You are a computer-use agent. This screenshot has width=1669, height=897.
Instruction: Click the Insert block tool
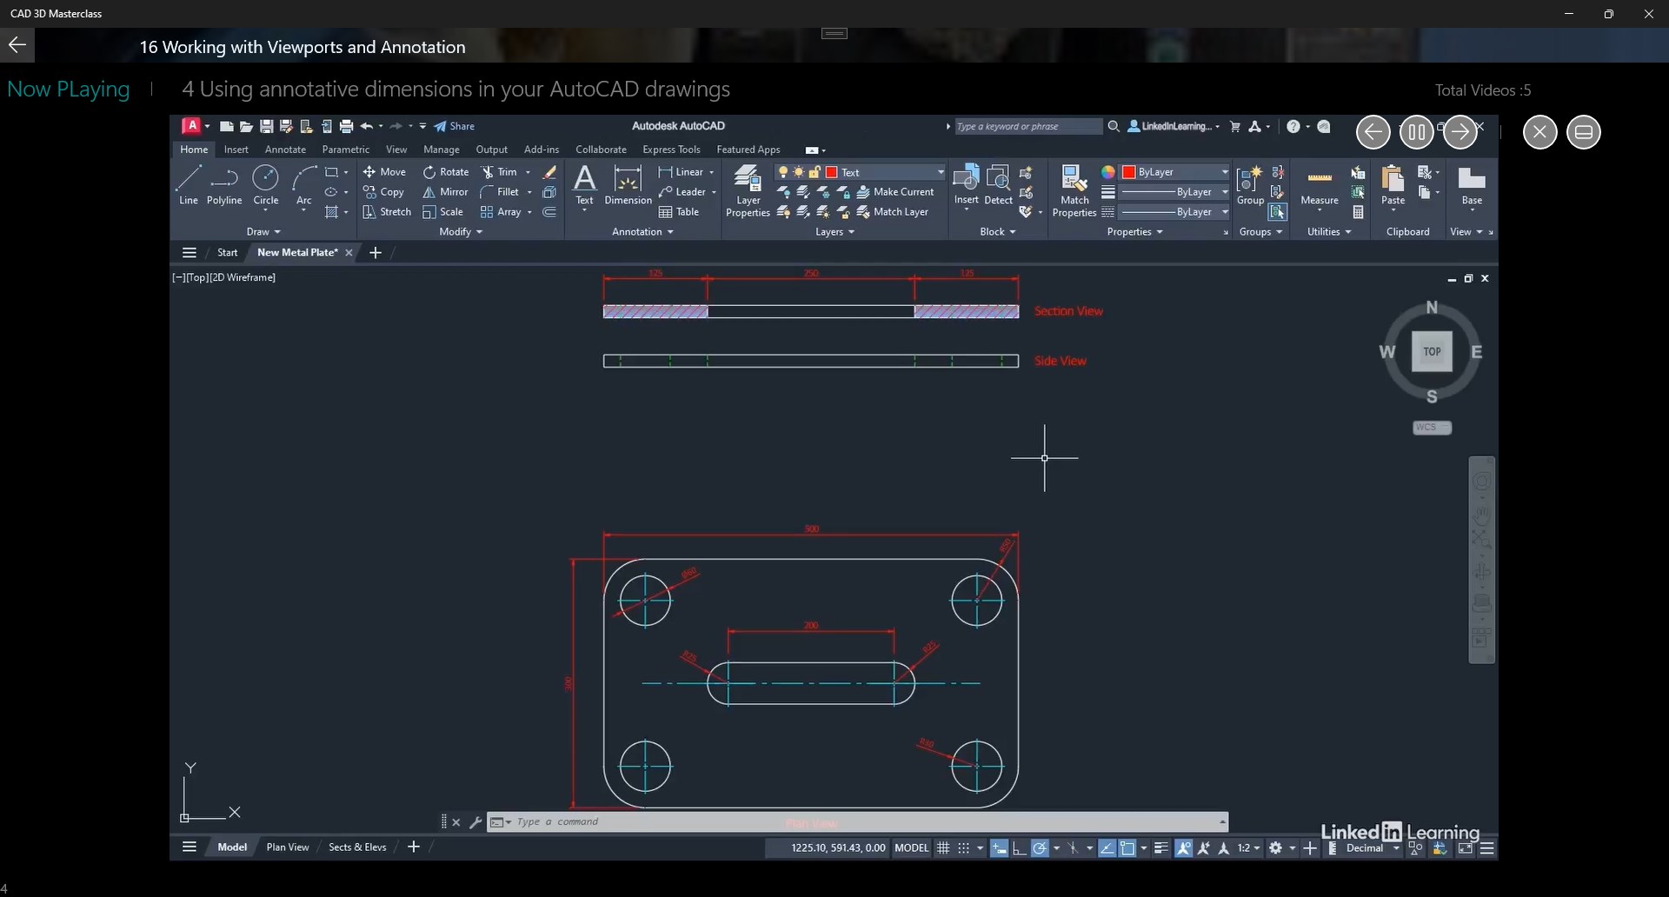point(966,183)
